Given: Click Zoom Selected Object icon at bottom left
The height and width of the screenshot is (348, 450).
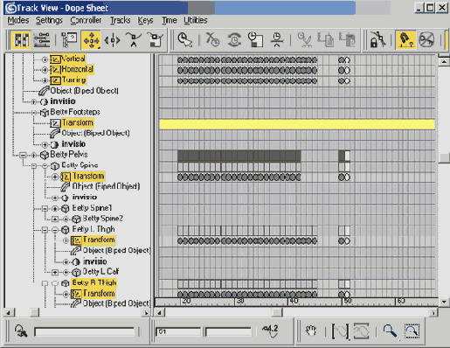Looking at the screenshot, I should [21, 331].
